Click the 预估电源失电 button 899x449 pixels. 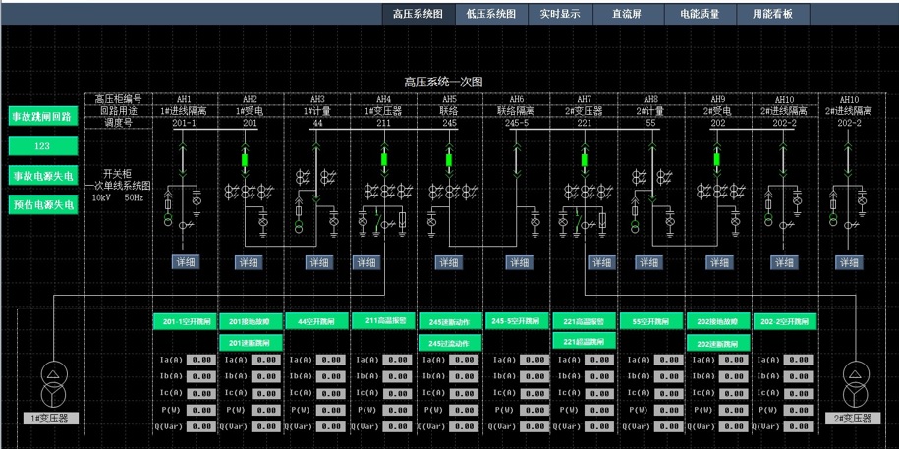pos(43,204)
